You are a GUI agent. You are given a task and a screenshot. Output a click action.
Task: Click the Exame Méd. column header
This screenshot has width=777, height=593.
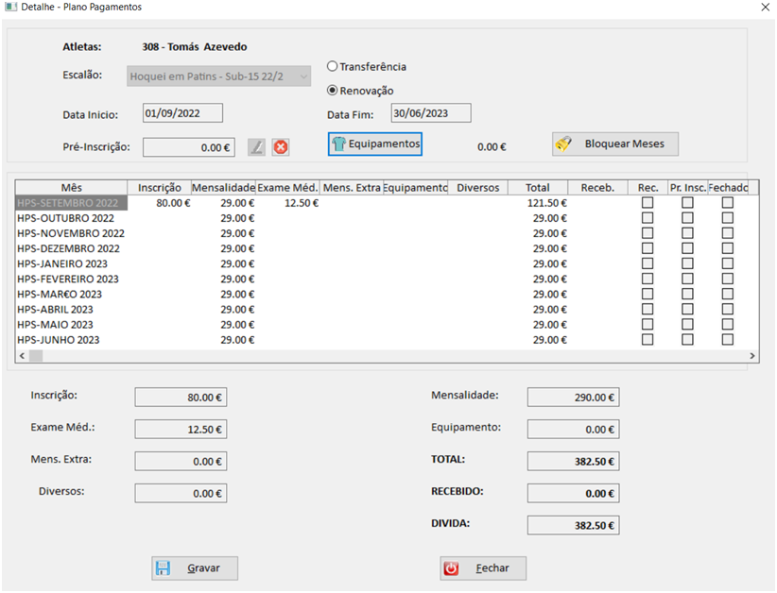288,188
